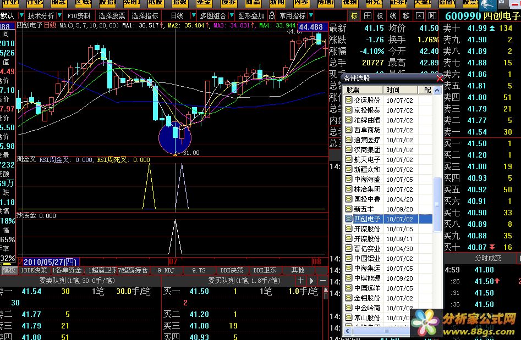This screenshot has height=340, width=521.
Task: Click the 选择指标 toolbar button
Action: point(145,15)
